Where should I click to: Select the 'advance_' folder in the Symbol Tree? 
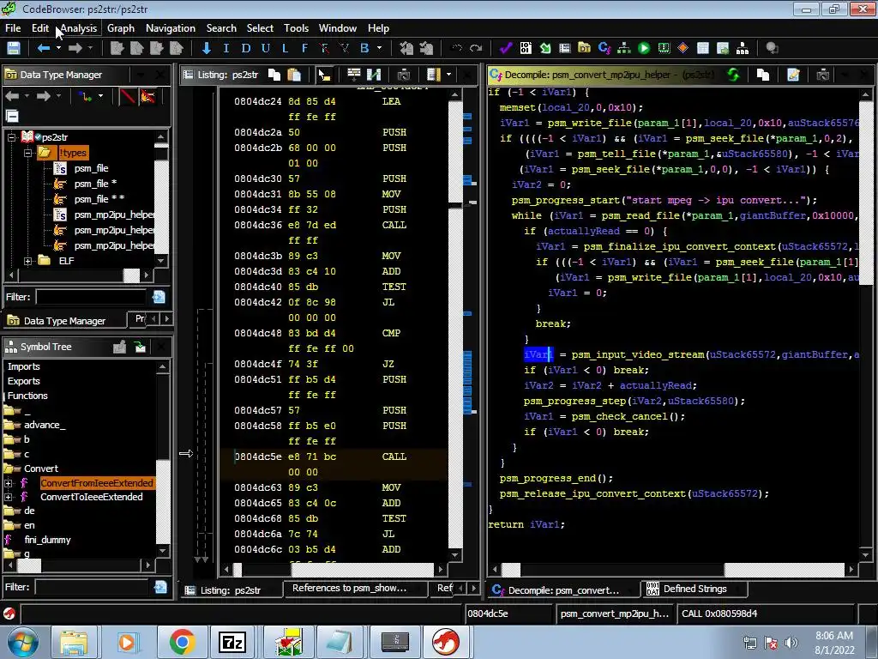tap(45, 425)
